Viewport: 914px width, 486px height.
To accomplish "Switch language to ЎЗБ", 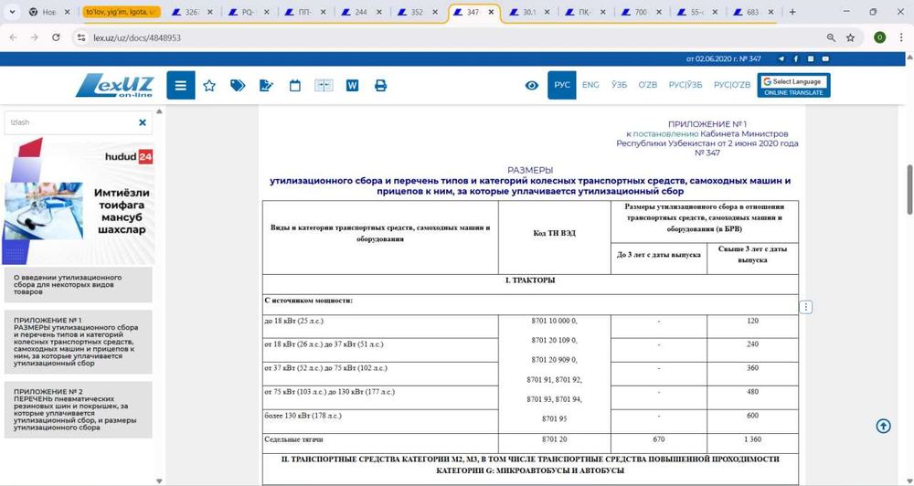I will [619, 85].
